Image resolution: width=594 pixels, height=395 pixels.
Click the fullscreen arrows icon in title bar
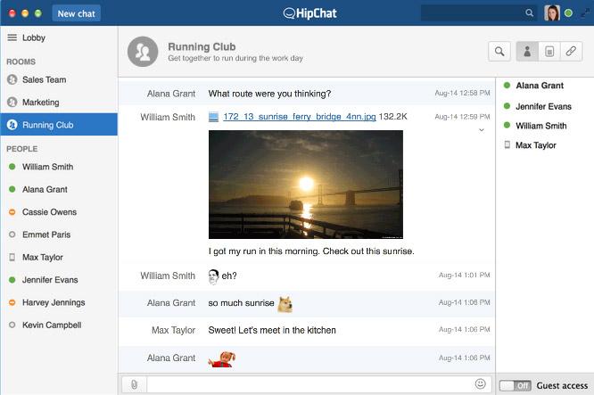[x=583, y=12]
